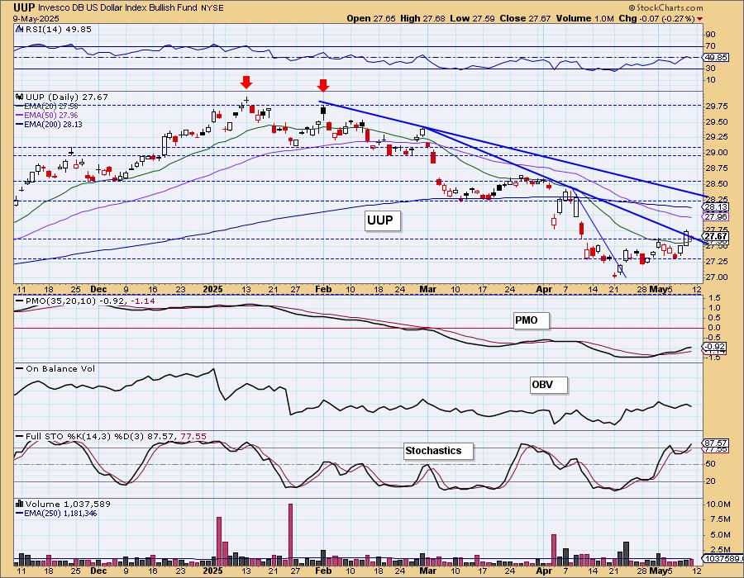Viewport: 744px width, 578px height.
Task: Click the 10.0M volume axis label
Action: click(x=718, y=504)
